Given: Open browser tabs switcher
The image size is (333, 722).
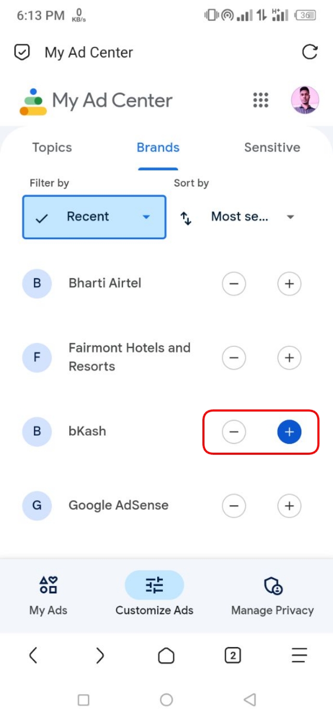Looking at the screenshot, I should [x=233, y=655].
